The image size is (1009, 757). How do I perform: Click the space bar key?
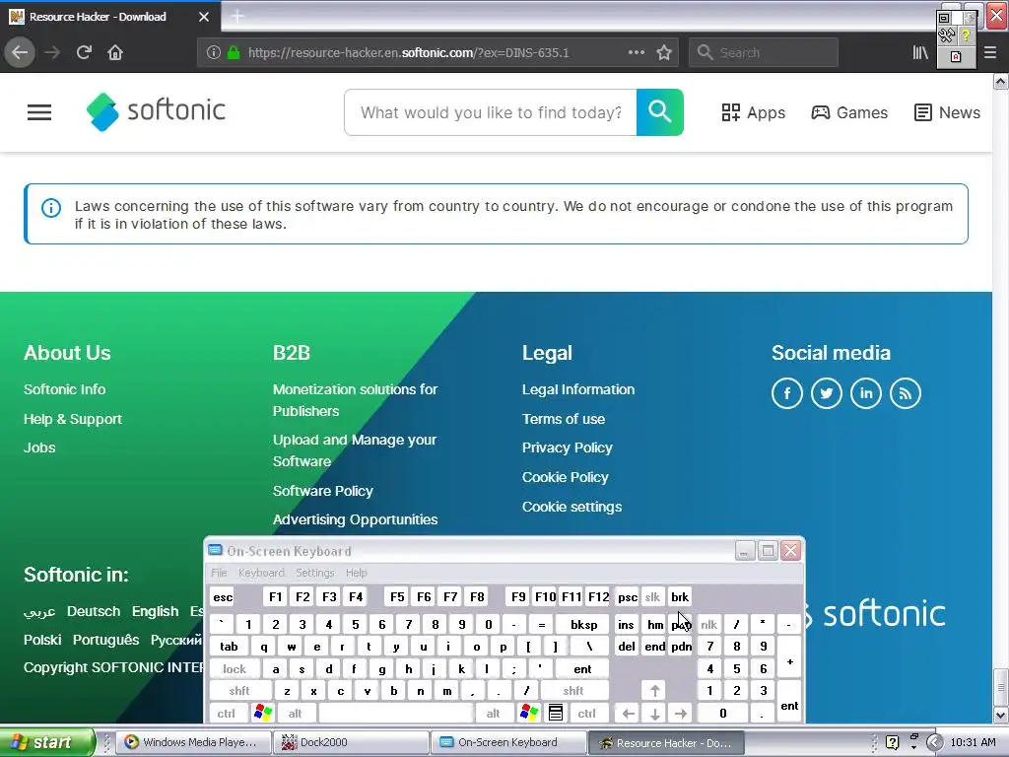coord(396,713)
